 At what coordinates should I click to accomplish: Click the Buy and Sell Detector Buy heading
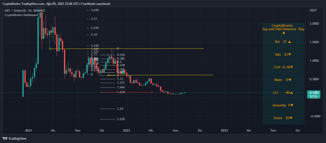click(283, 29)
